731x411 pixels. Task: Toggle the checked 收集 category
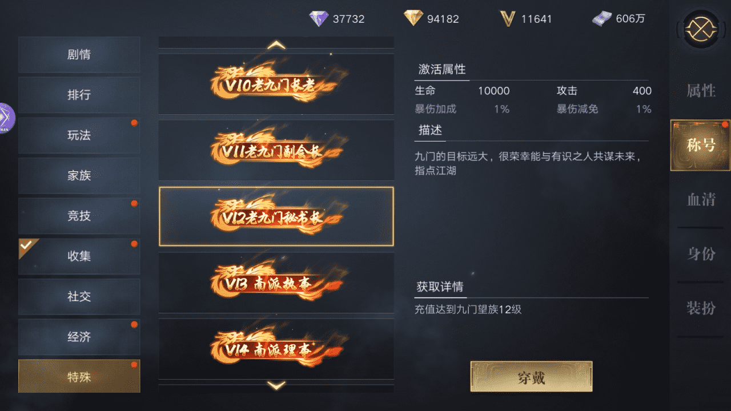(79, 256)
